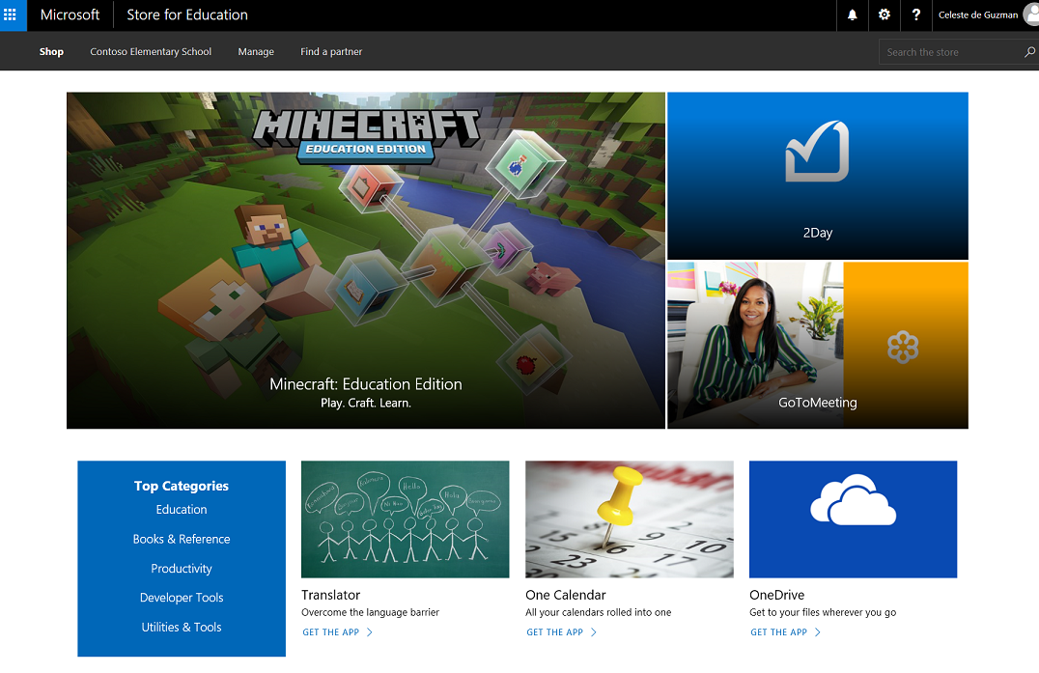Click the GoToMeeting flower icon
The width and height of the screenshot is (1039, 673).
pyautogui.click(x=903, y=347)
